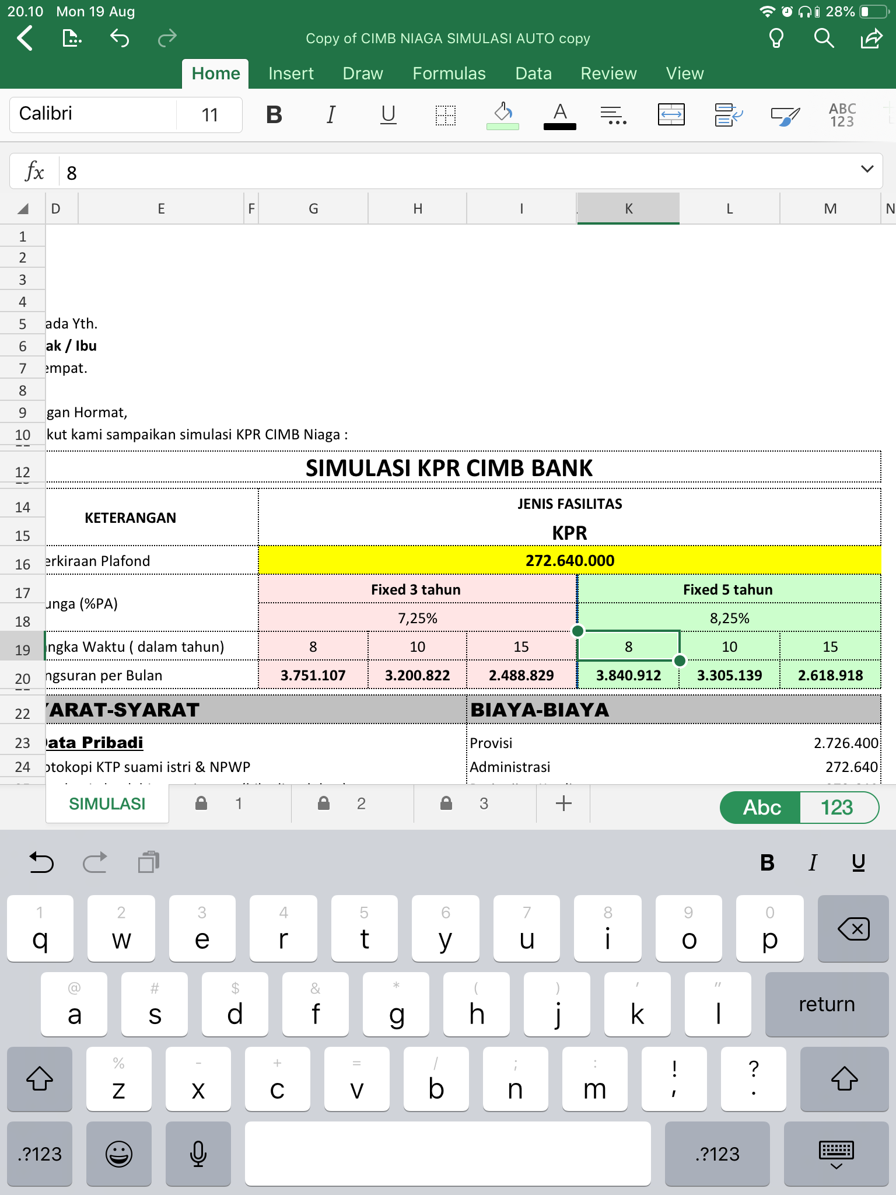Switch to the Home ribbon tab
The width and height of the screenshot is (896, 1195).
[216, 74]
